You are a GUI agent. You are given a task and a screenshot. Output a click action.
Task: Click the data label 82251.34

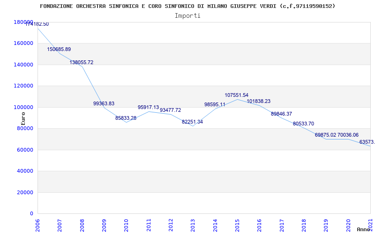click(192, 122)
